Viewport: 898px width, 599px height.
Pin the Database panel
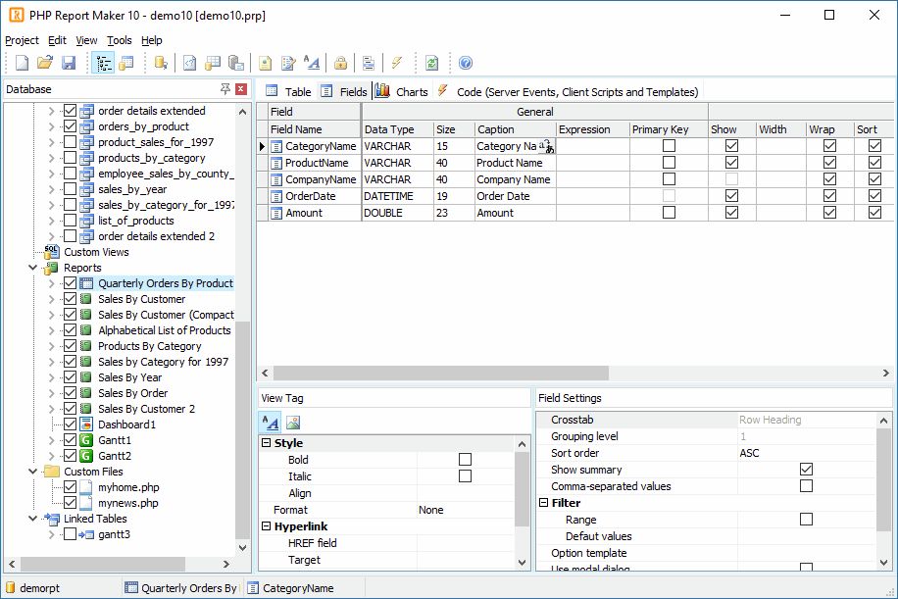(x=225, y=89)
